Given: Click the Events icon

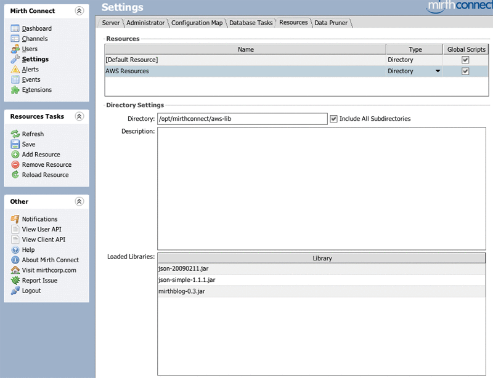Looking at the screenshot, I should (x=15, y=79).
